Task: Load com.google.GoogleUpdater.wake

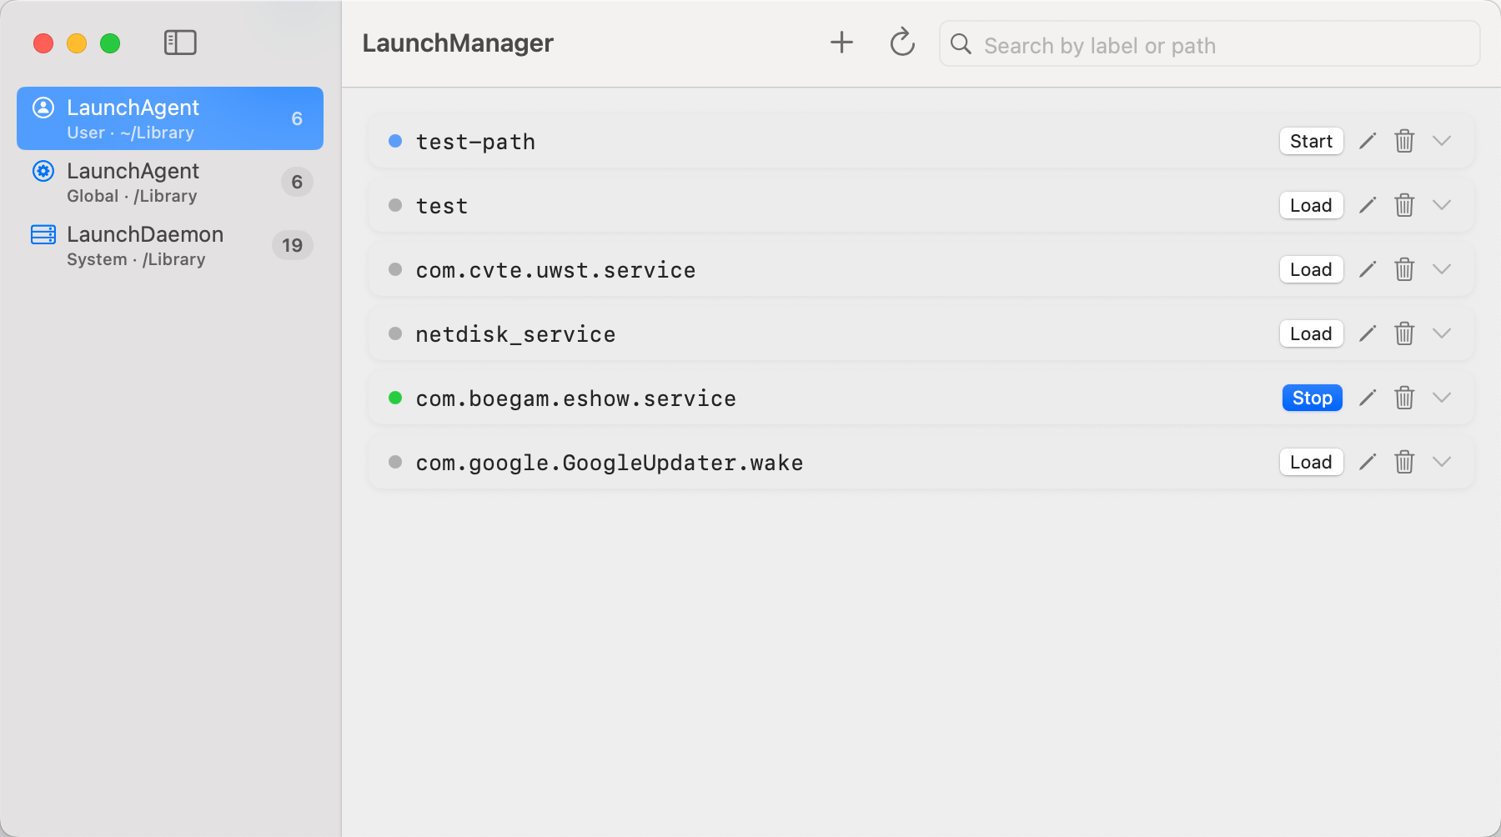Action: click(1311, 462)
